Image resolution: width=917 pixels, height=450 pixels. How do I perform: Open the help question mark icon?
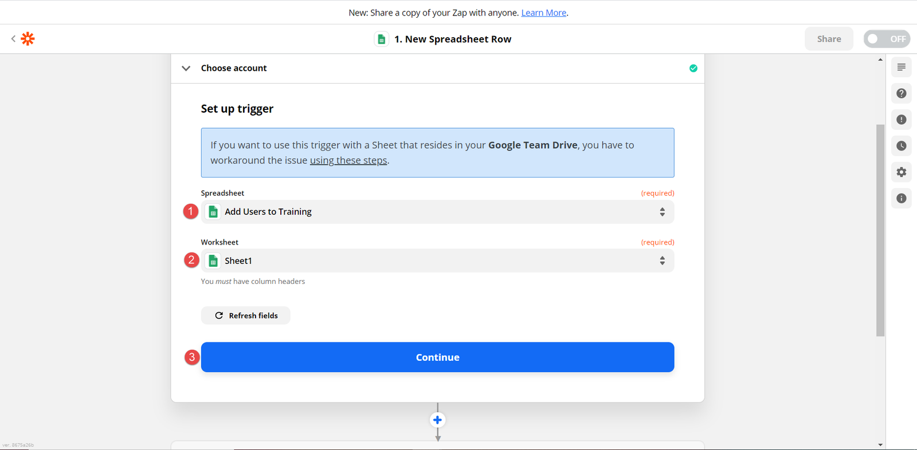click(901, 93)
